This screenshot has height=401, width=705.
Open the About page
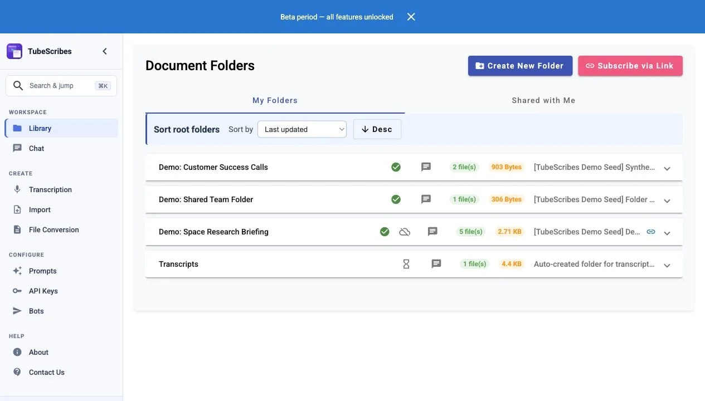click(x=61, y=352)
